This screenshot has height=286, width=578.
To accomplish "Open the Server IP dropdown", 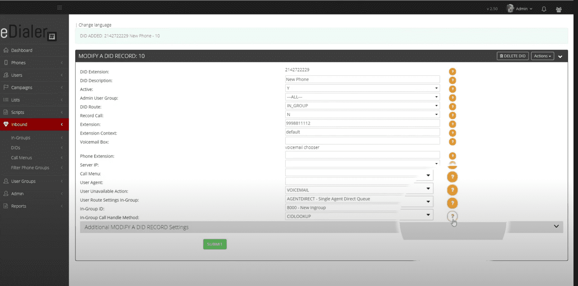I will 362,164.
